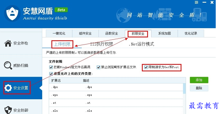Click the gear icon beside 安全设置
221x114 pixels.
coord(8,88)
